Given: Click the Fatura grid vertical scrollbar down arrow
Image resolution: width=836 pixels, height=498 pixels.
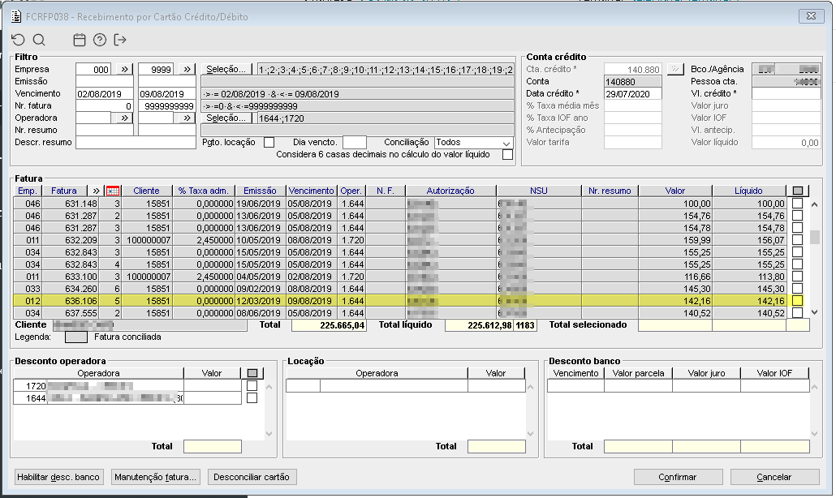Looking at the screenshot, I should point(816,312).
